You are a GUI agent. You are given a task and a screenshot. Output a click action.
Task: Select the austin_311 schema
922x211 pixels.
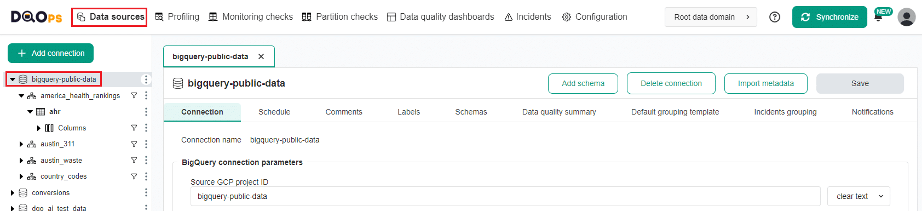pyautogui.click(x=57, y=144)
